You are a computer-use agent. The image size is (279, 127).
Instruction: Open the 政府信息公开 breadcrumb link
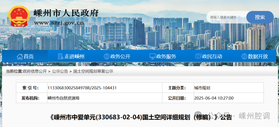click(35, 71)
